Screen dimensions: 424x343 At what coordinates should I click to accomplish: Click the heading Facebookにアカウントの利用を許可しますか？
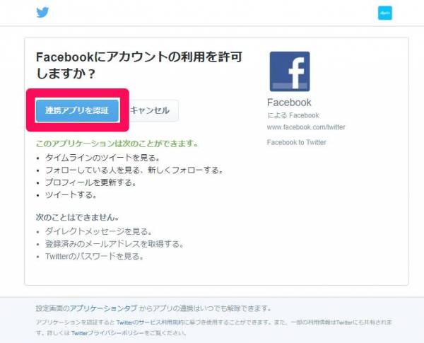(139, 65)
